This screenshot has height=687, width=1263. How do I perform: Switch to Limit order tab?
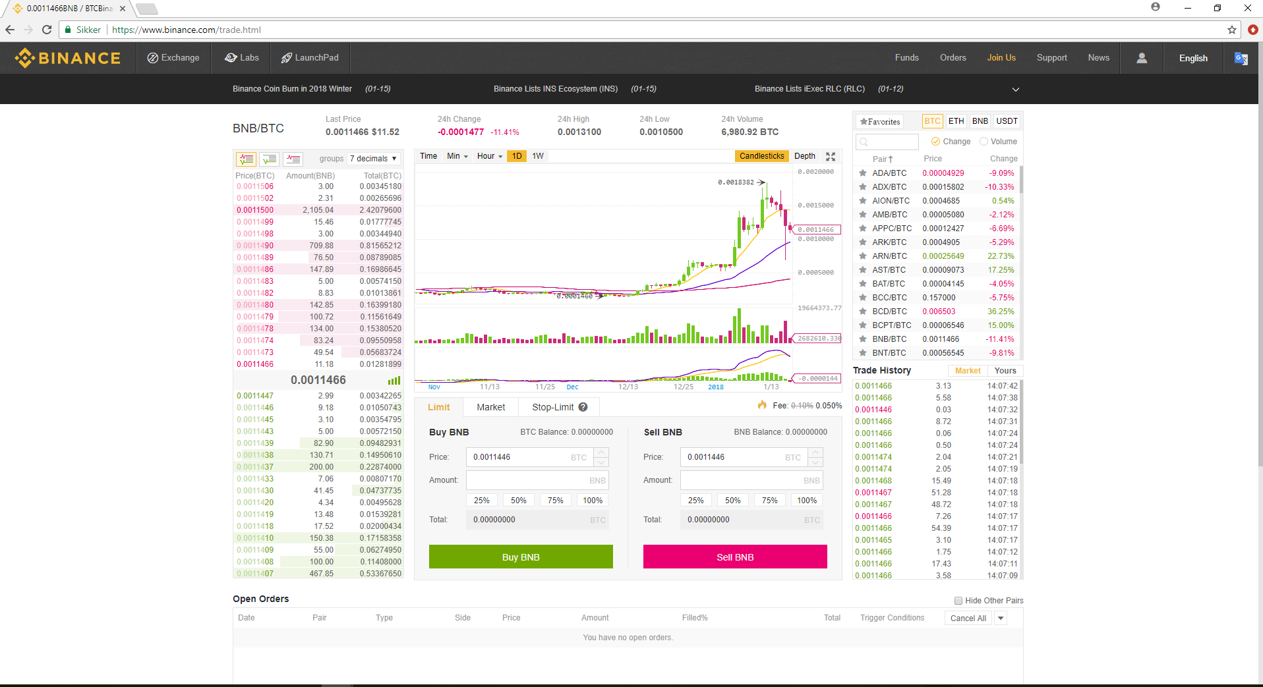click(x=439, y=407)
